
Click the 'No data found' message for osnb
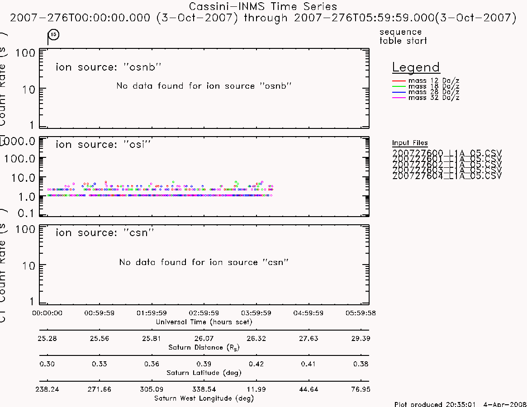(204, 86)
